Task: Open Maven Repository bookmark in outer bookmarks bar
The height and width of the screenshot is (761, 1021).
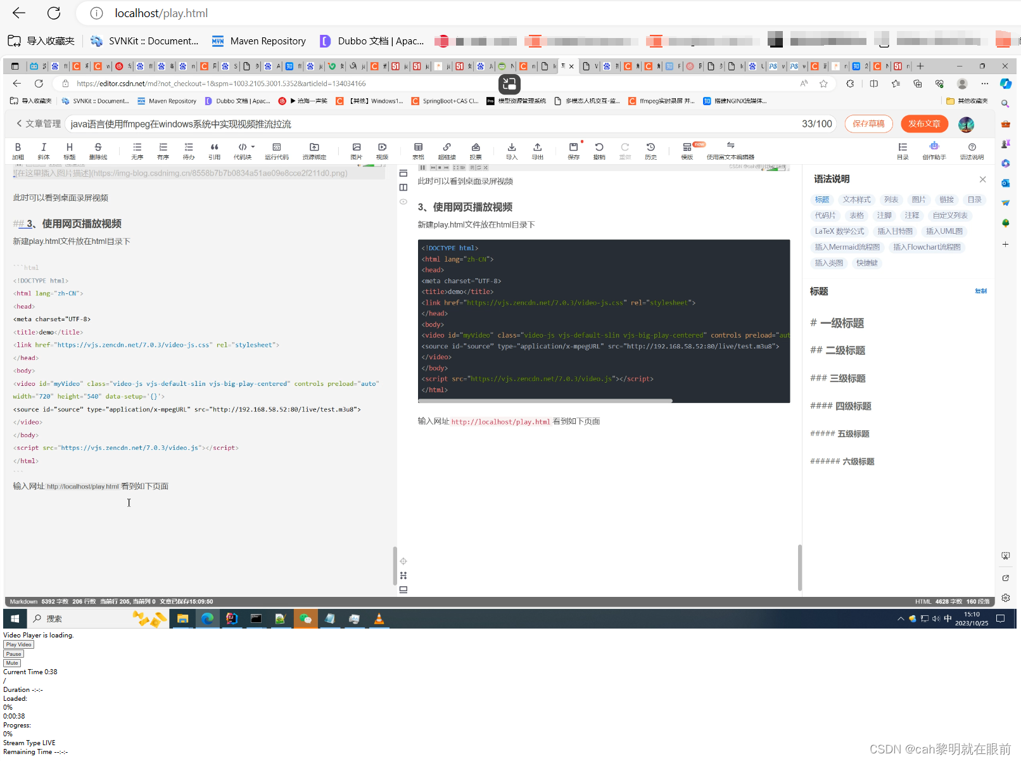Action: point(259,41)
